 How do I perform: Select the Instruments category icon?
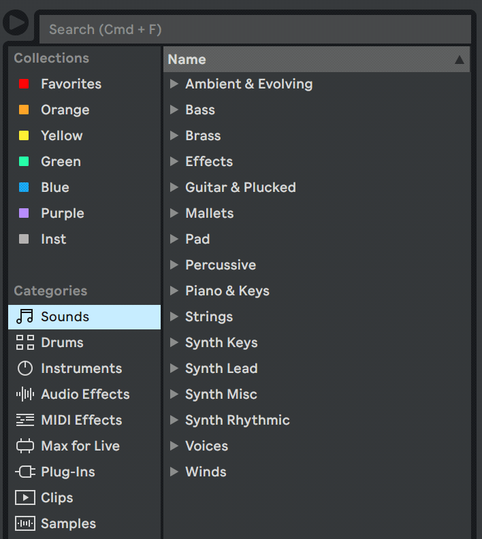25,369
